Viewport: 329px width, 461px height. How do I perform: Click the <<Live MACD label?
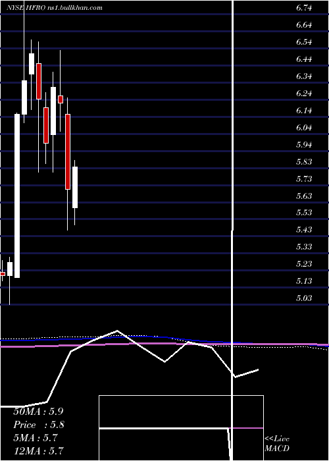click(277, 443)
